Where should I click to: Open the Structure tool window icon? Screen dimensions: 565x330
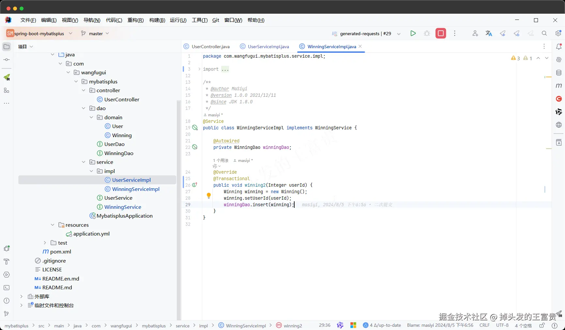coord(7,90)
